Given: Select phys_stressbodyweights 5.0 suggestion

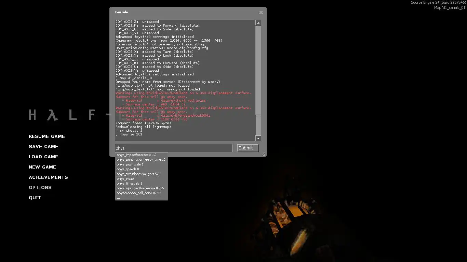Looking at the screenshot, I should 142,174.
